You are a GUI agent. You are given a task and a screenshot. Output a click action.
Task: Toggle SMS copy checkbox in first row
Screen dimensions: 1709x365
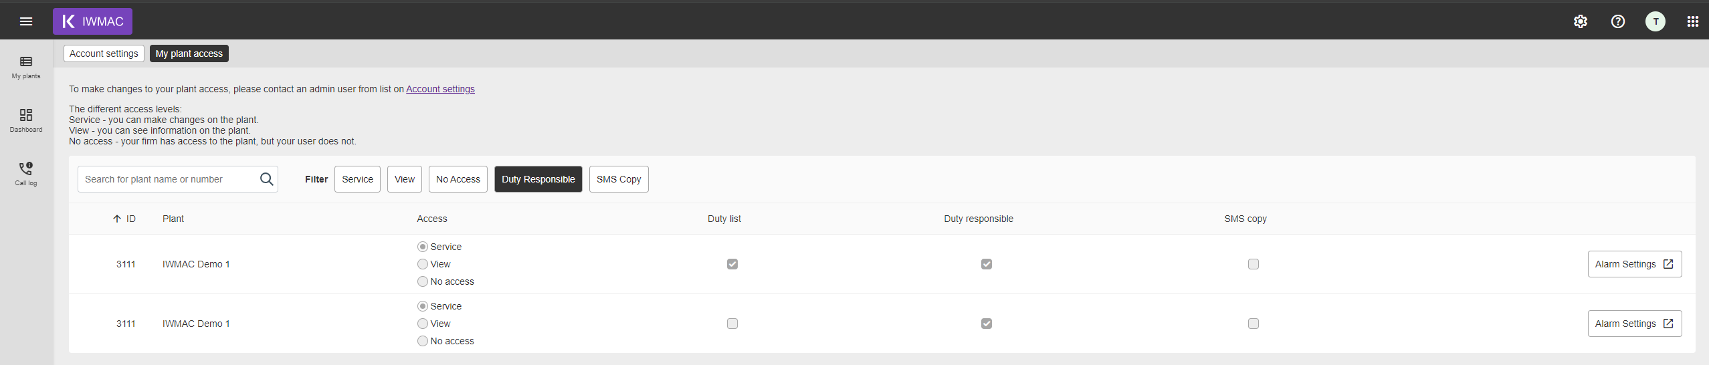pos(1253,264)
